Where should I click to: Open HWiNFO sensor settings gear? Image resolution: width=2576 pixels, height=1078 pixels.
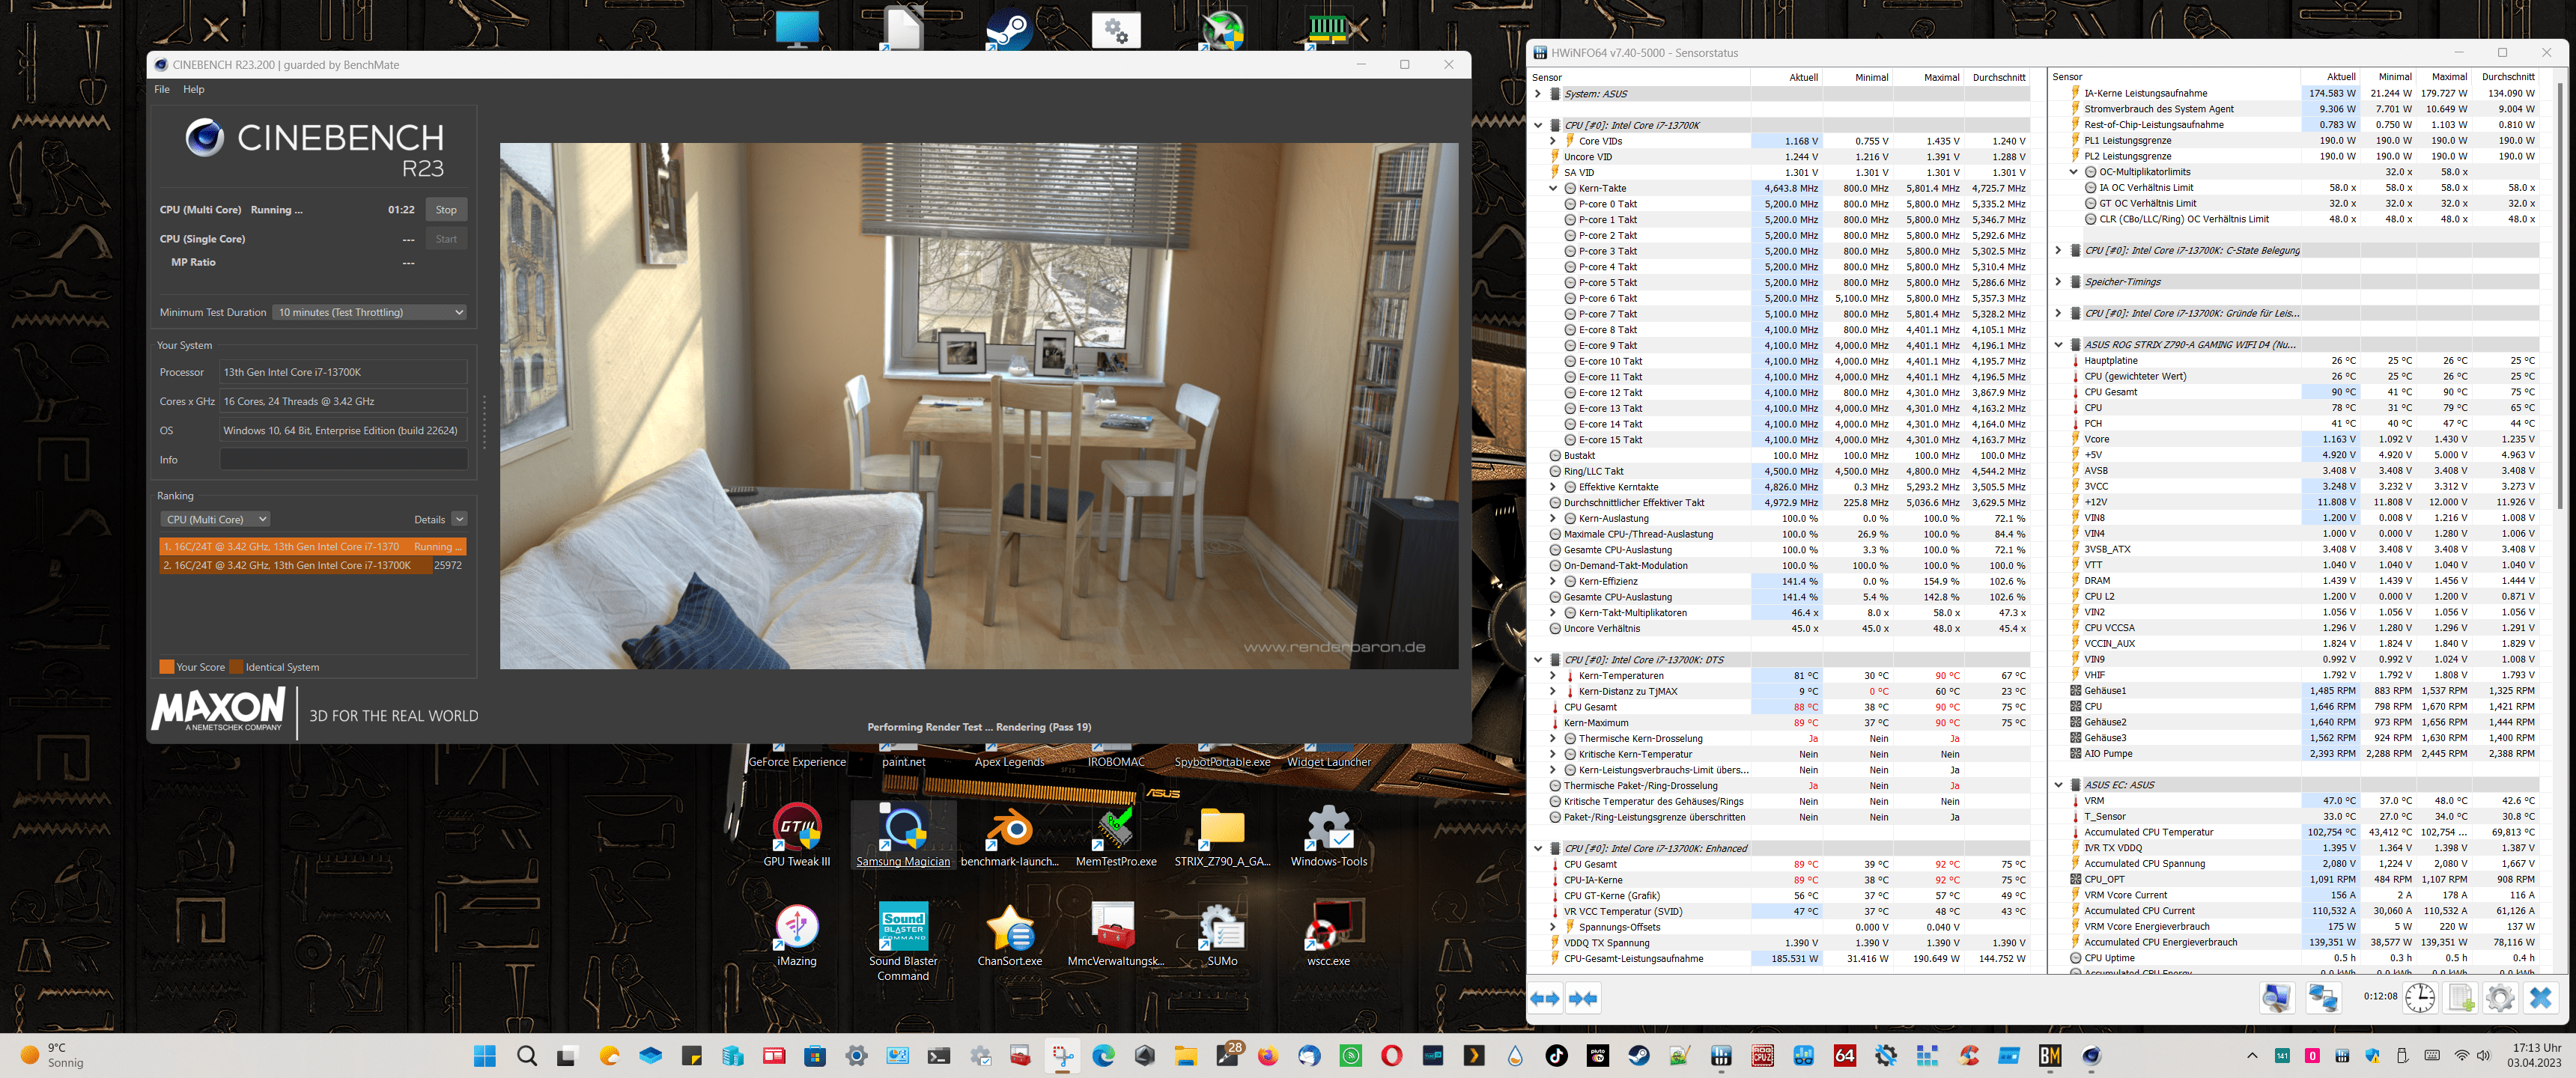coord(2499,997)
